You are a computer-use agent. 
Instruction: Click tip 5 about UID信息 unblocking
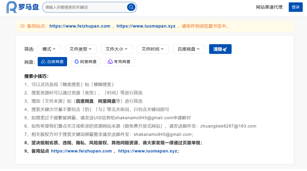[x=107, y=118]
